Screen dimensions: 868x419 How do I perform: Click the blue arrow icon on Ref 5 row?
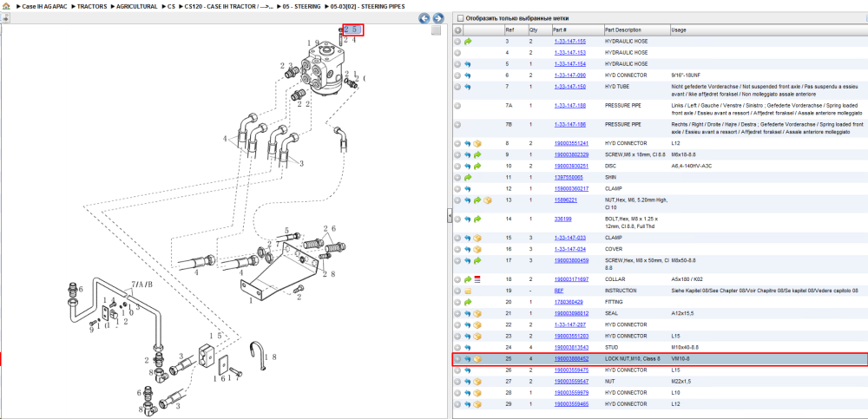click(x=468, y=64)
